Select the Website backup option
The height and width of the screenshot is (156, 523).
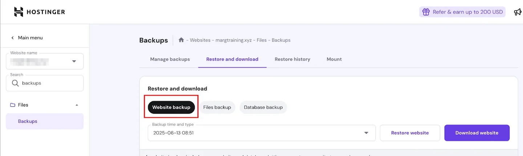(x=171, y=107)
